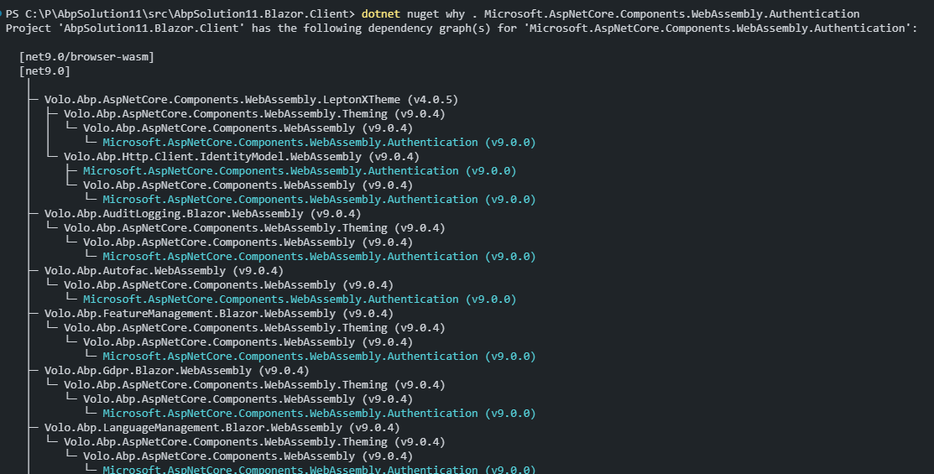Click Volo.Abp.AspNetCore.Components.WebAssembly directly under Autofac.WebAssembly
This screenshot has width=934, height=474.
click(229, 284)
